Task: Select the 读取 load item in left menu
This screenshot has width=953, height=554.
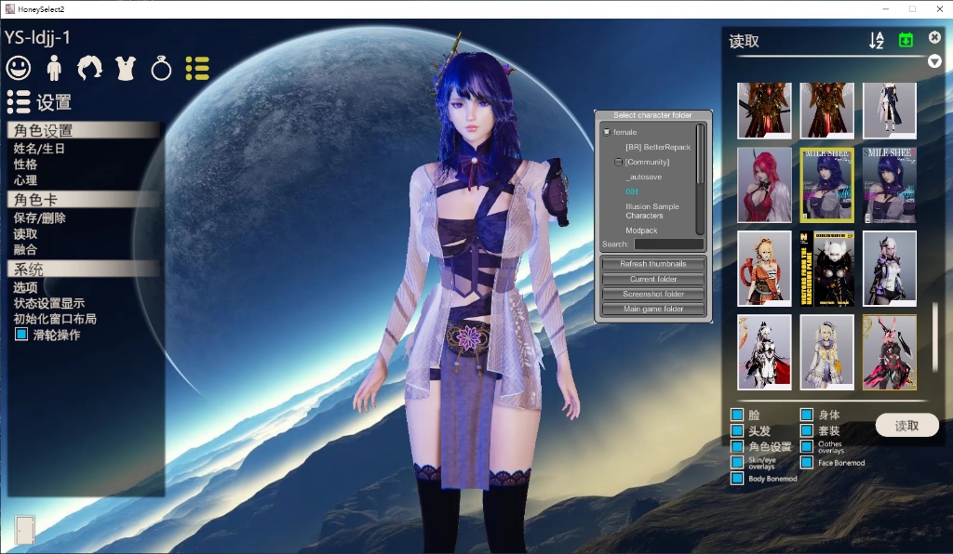Action: click(25, 233)
